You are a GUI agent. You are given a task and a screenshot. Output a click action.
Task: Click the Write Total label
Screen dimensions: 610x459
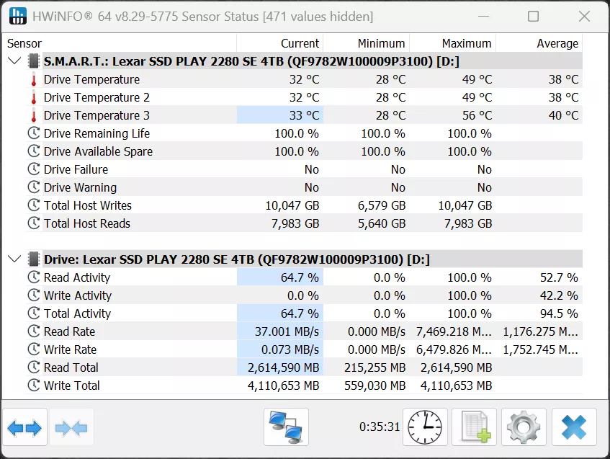(x=71, y=386)
